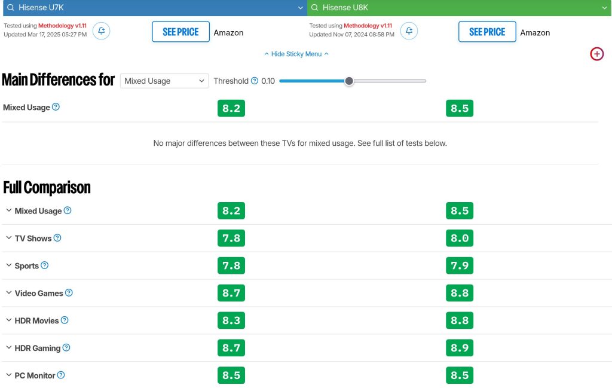Click the notification bell for Hisense U8K

[x=409, y=31]
